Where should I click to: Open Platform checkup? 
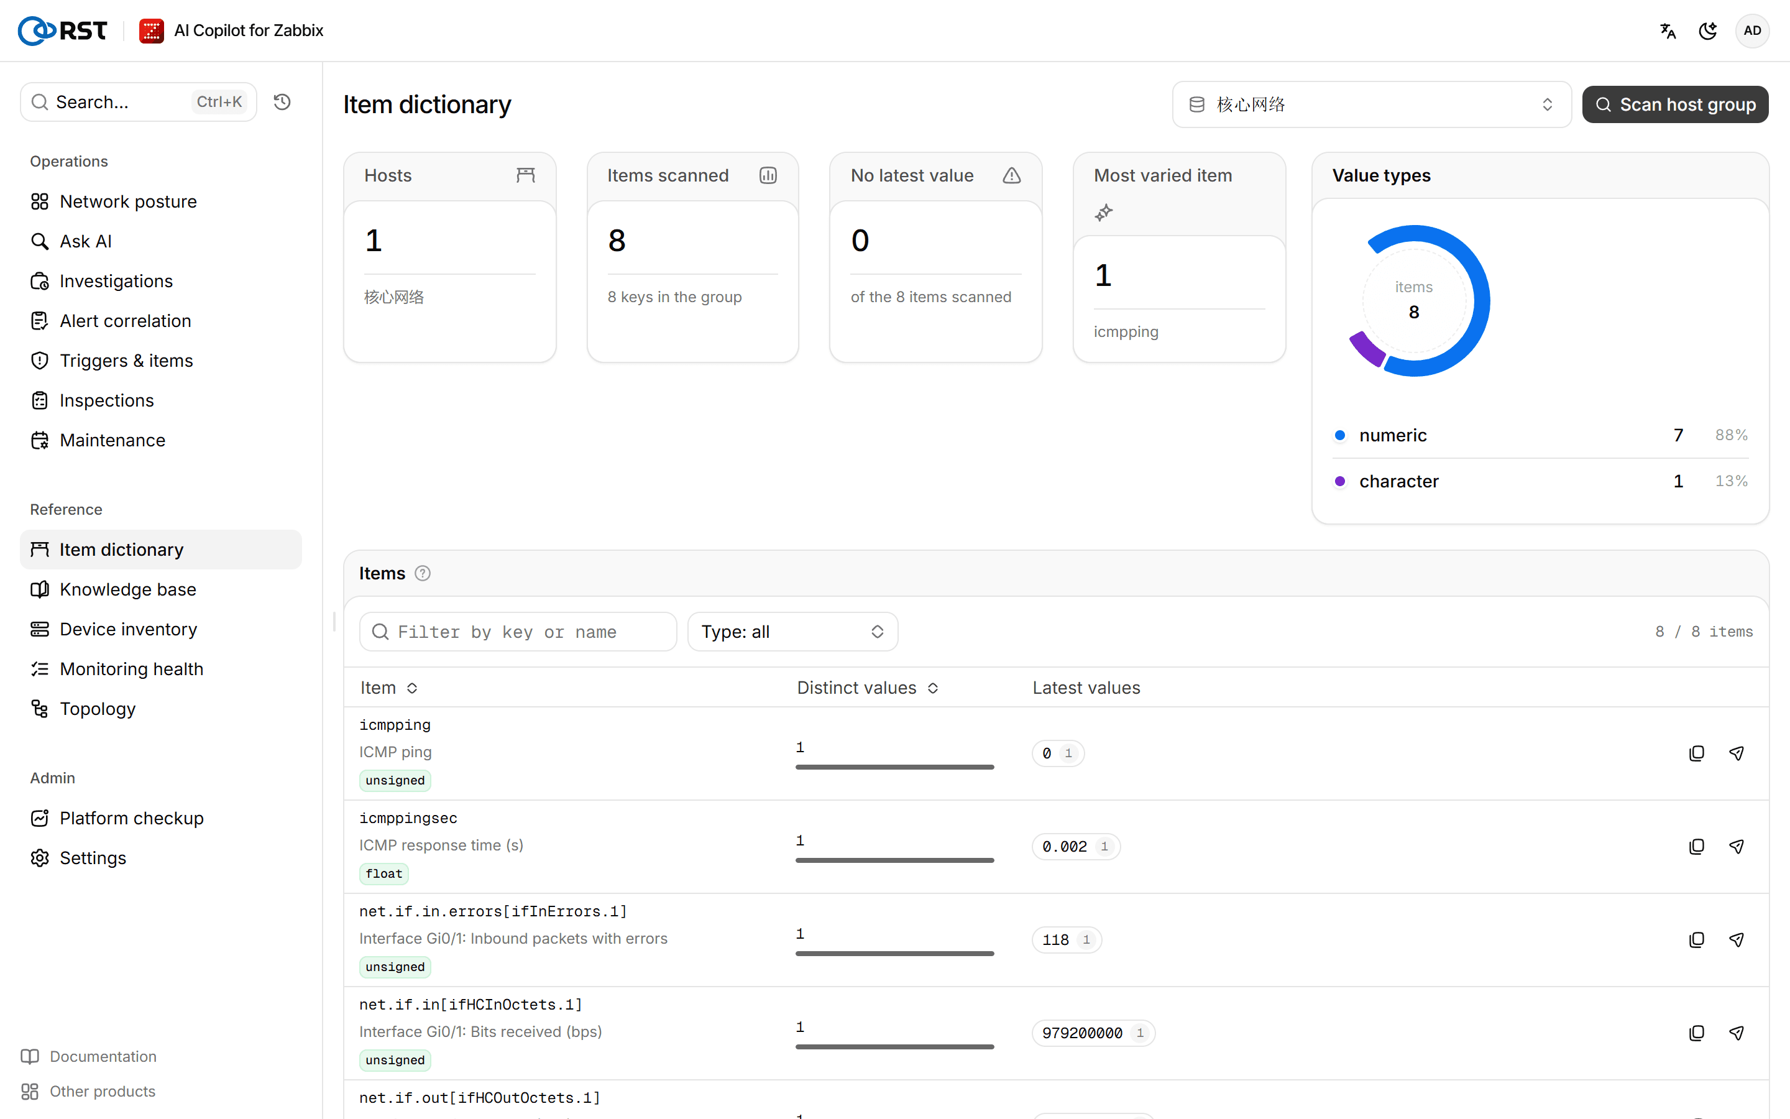160,819
